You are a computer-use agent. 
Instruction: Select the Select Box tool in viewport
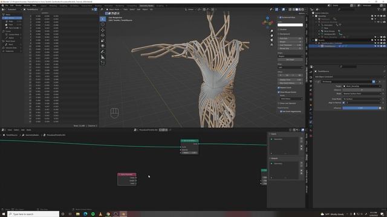[x=103, y=19]
